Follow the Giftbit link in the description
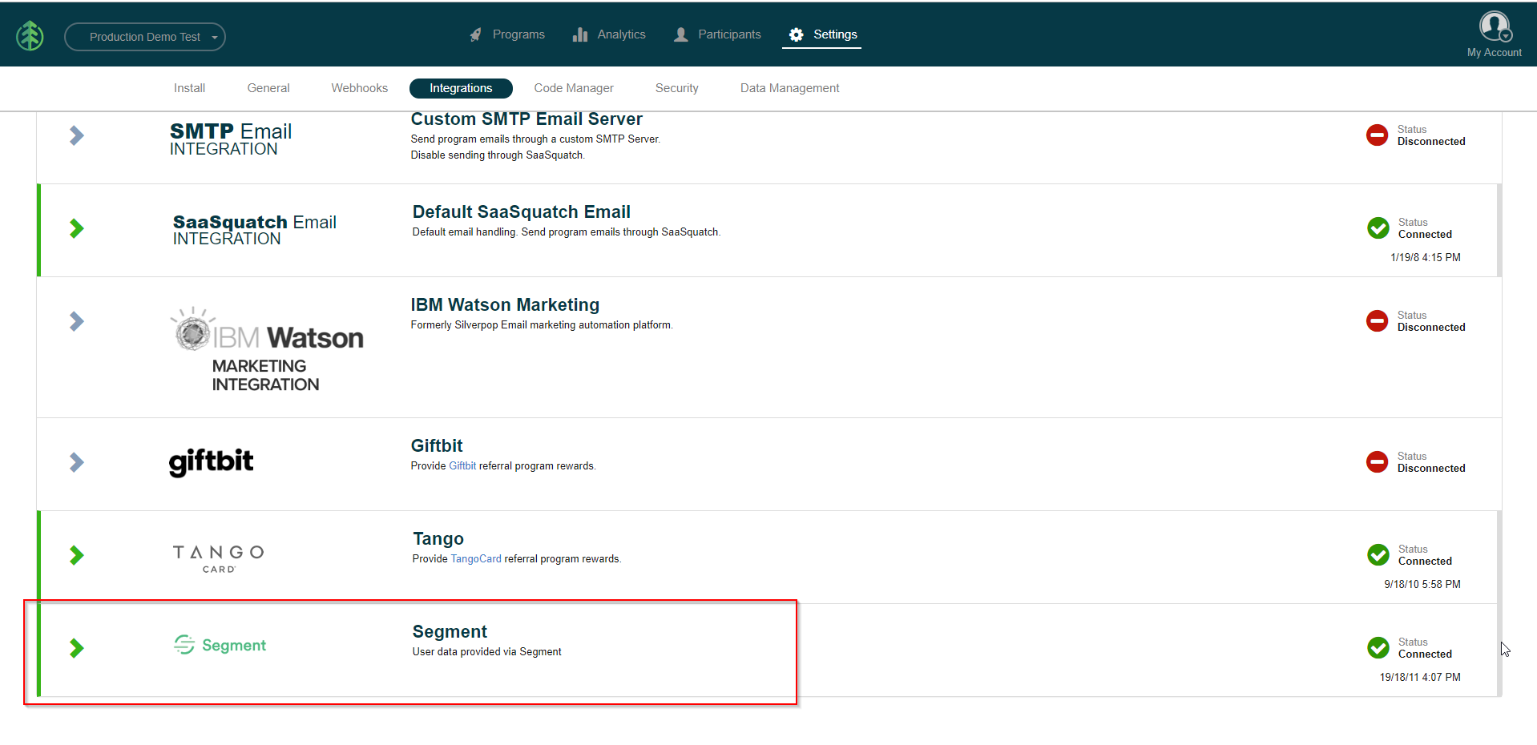 coord(462,466)
